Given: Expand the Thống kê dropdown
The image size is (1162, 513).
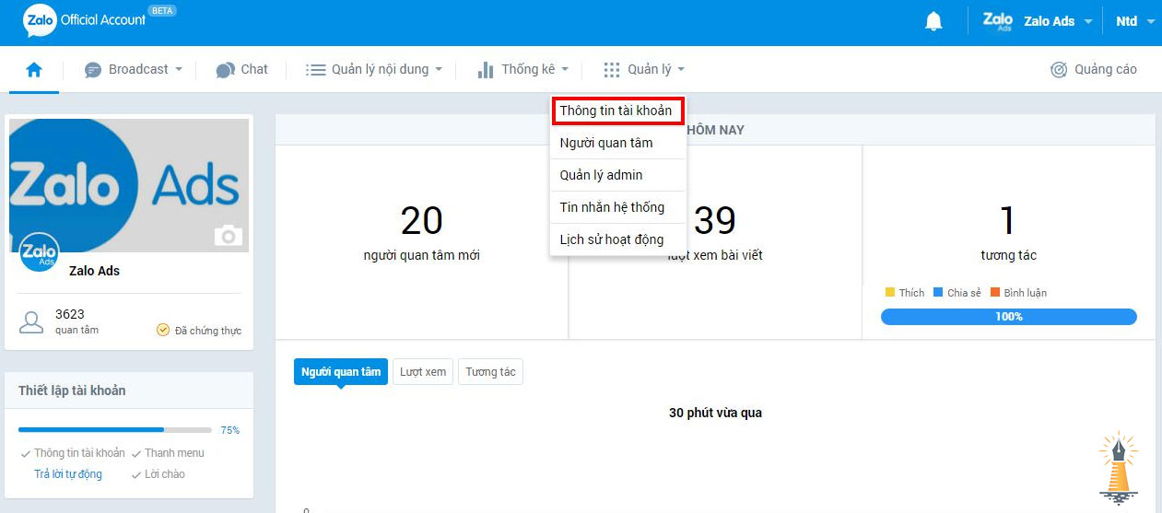Looking at the screenshot, I should coord(523,70).
